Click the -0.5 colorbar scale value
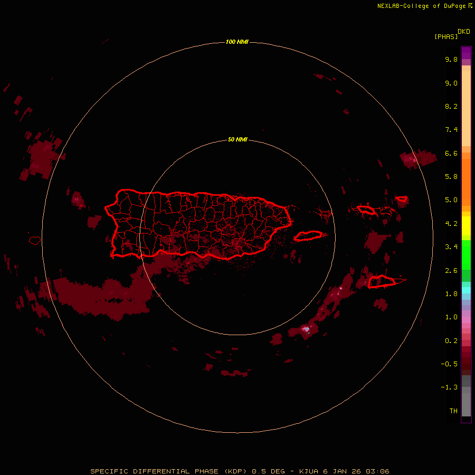This screenshot has width=475, height=475. click(449, 364)
